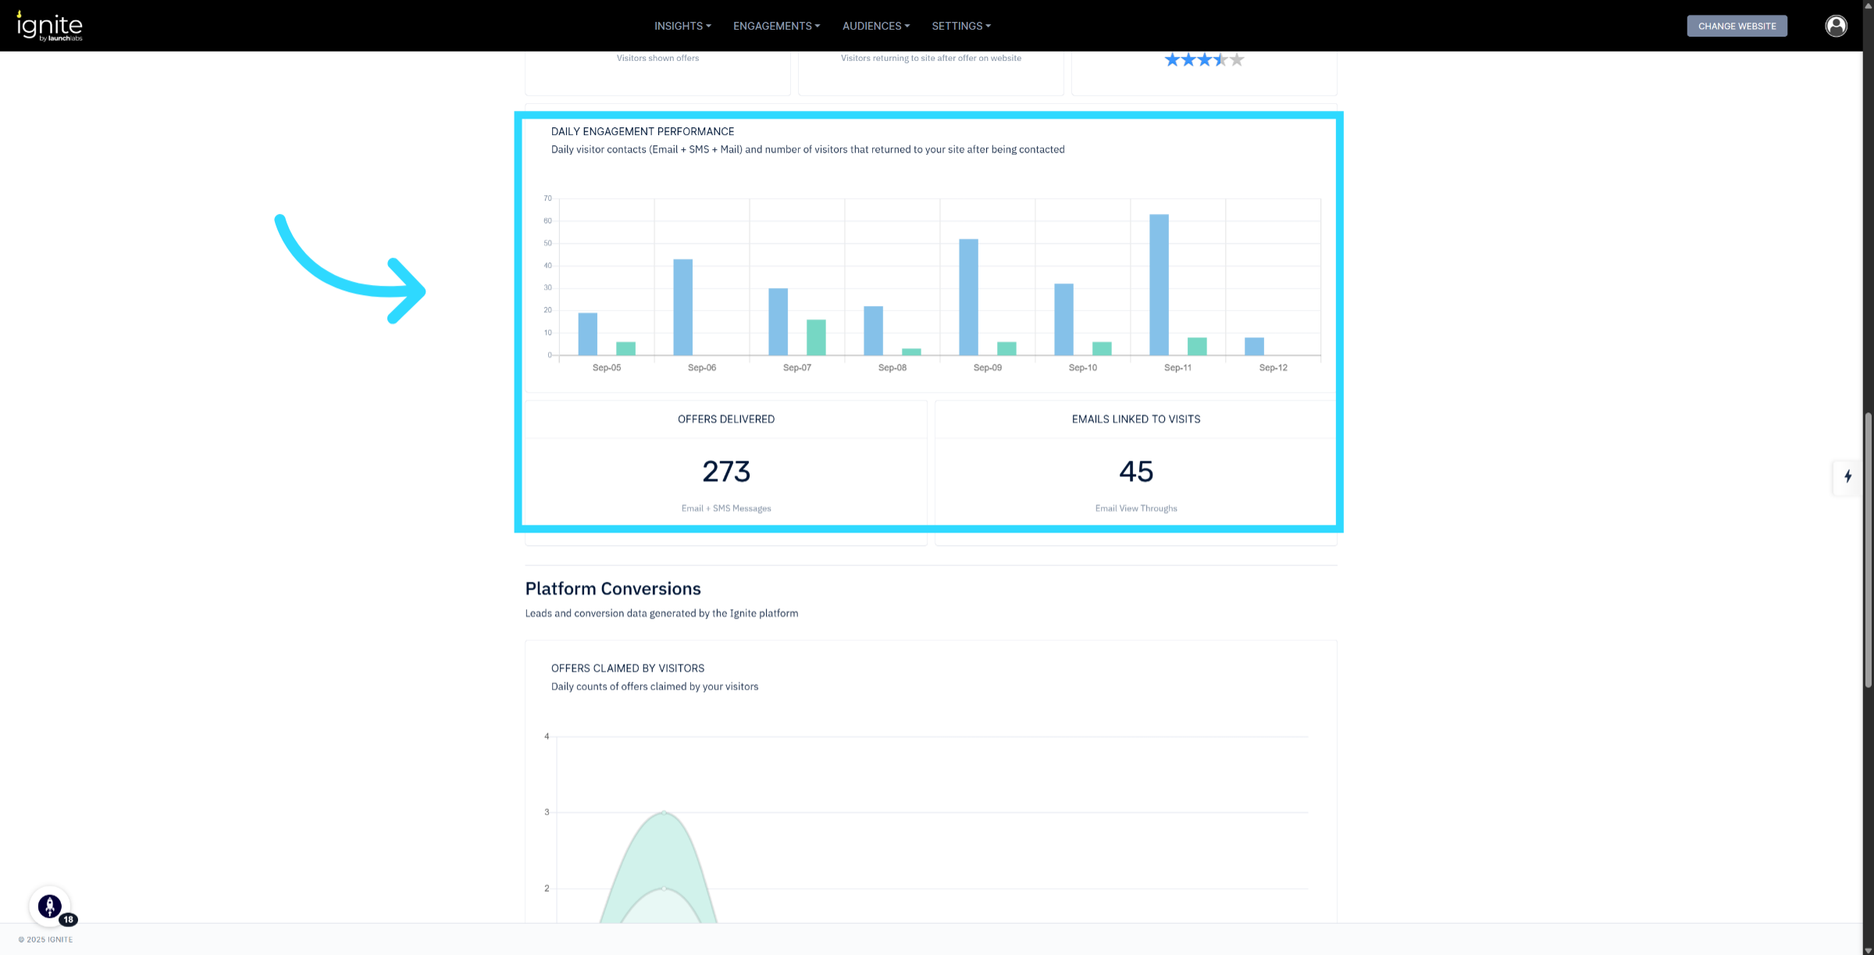Click the star rating icons
The height and width of the screenshot is (955, 1874).
click(x=1203, y=60)
